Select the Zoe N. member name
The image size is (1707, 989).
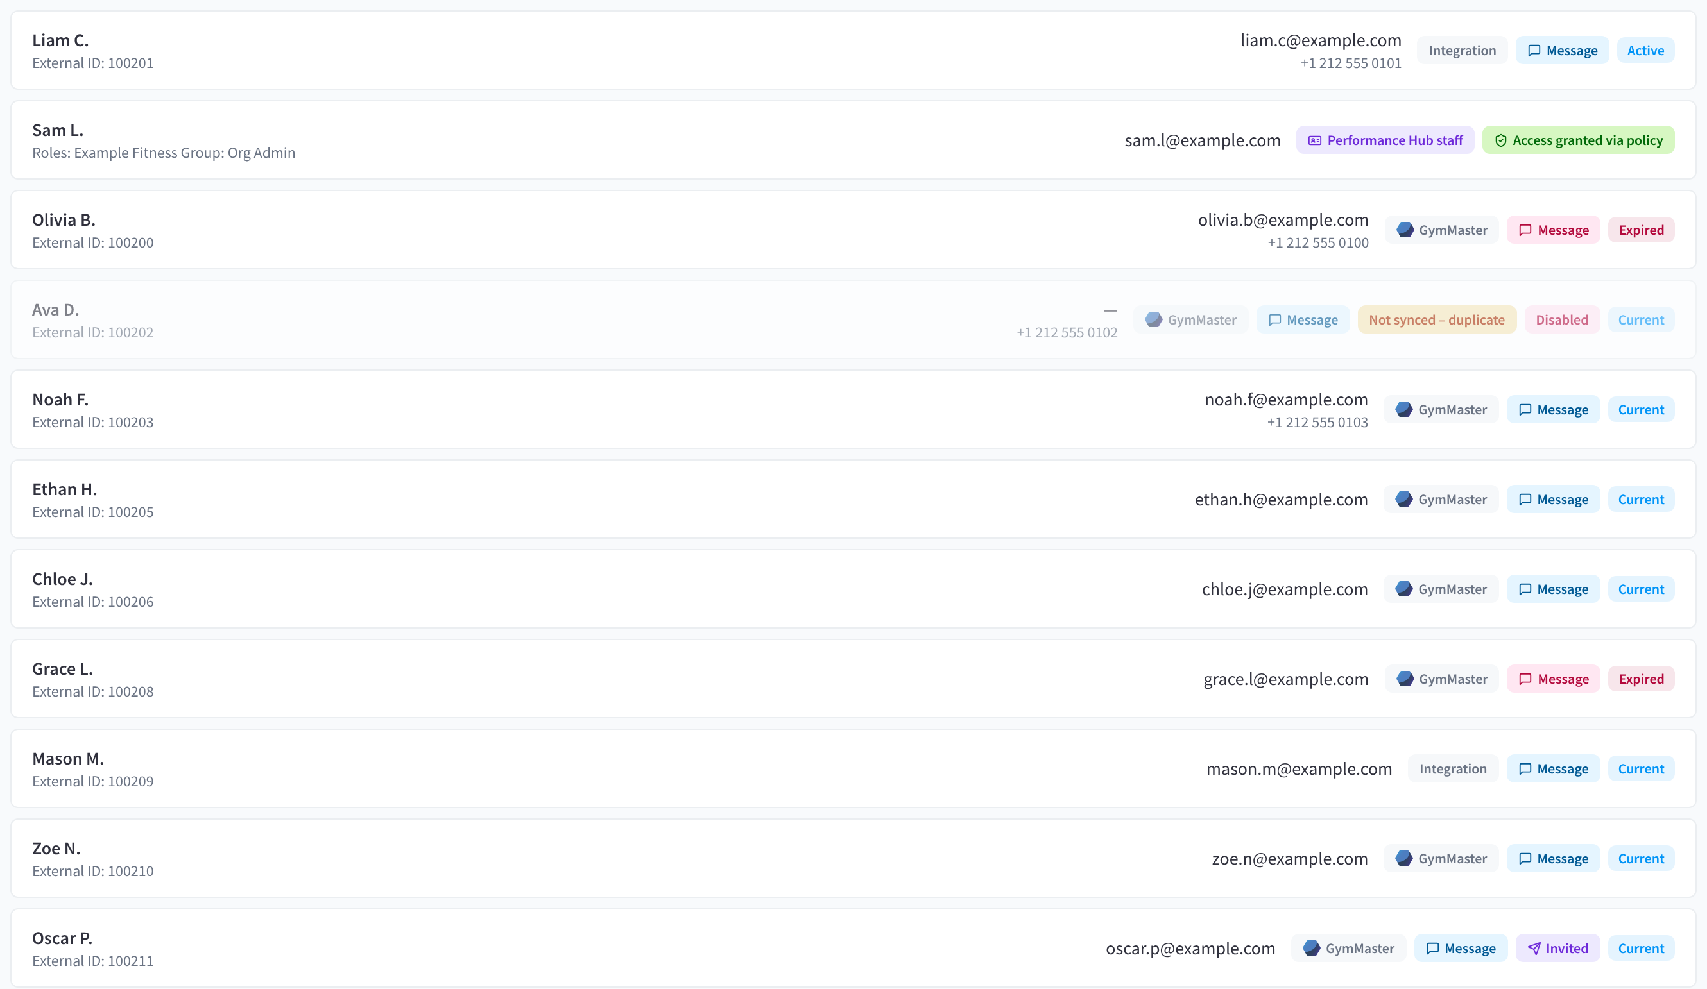(x=56, y=849)
